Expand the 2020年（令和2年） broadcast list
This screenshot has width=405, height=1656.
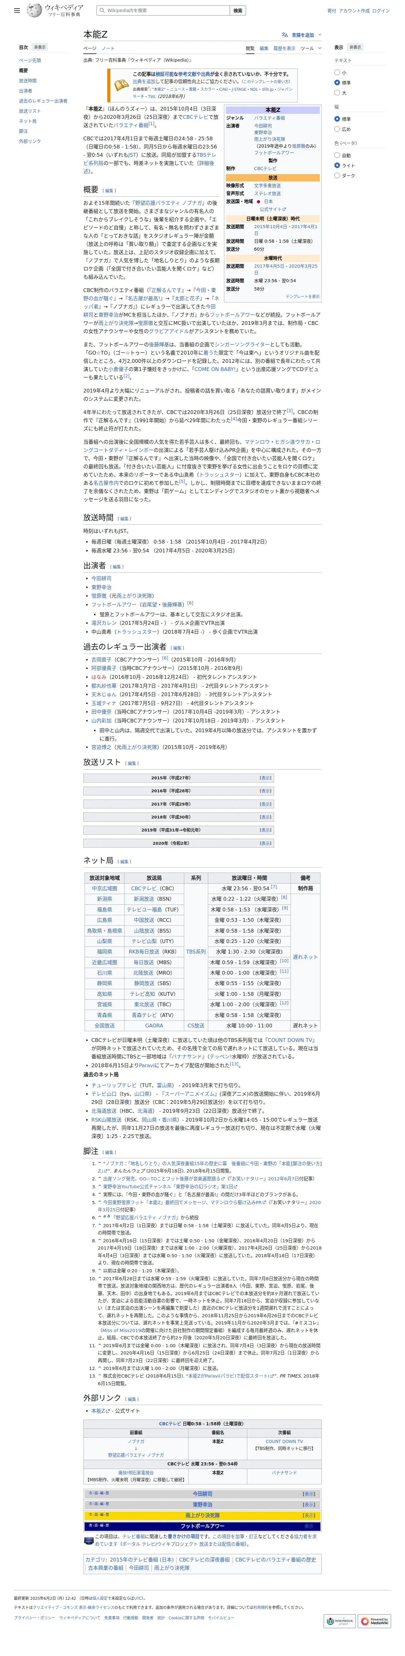[x=265, y=843]
